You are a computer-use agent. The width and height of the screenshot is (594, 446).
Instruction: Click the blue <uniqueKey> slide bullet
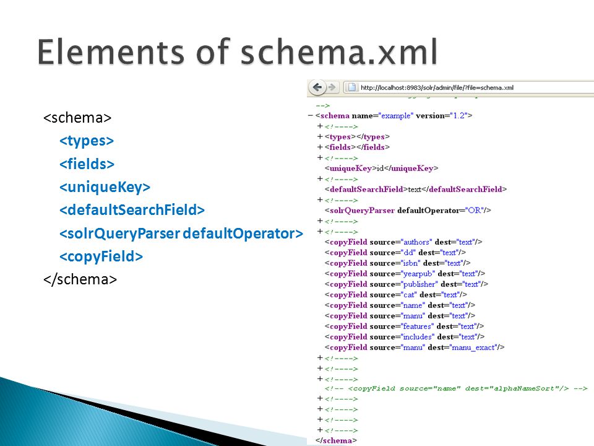point(105,187)
